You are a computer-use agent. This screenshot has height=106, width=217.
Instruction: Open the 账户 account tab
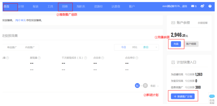click(x=132, y=6)
